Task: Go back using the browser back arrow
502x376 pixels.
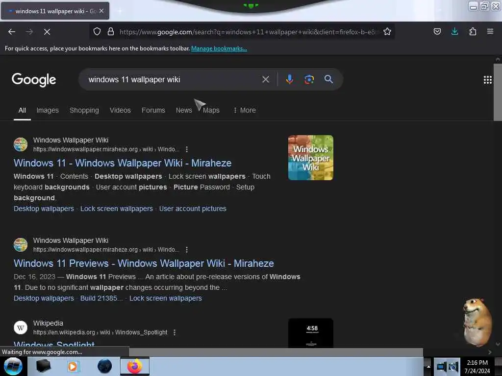Action: 12,32
